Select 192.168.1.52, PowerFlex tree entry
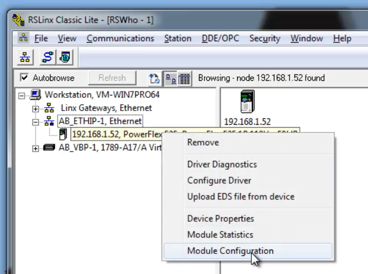This screenshot has width=368, height=274. click(117, 135)
